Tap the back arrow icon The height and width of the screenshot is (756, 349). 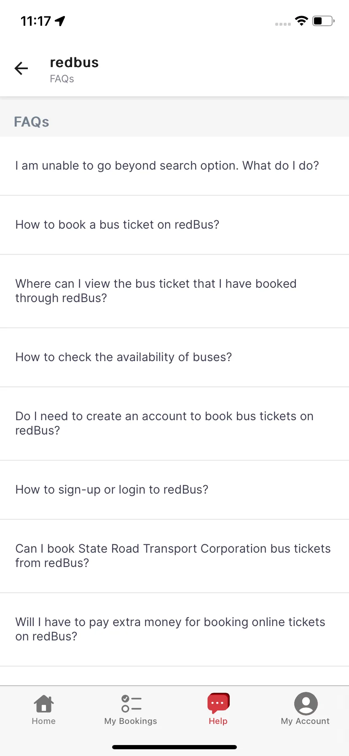pos(21,68)
